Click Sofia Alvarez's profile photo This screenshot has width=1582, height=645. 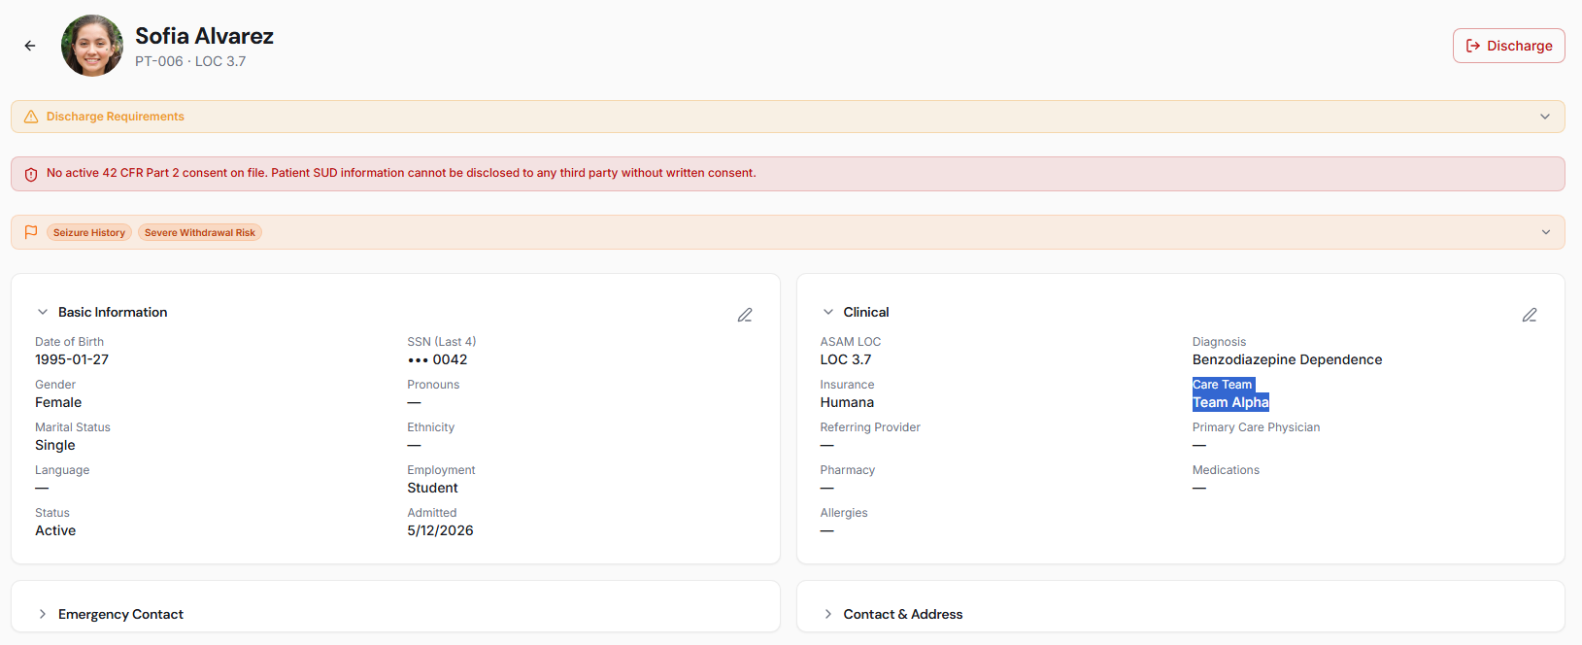pos(92,46)
